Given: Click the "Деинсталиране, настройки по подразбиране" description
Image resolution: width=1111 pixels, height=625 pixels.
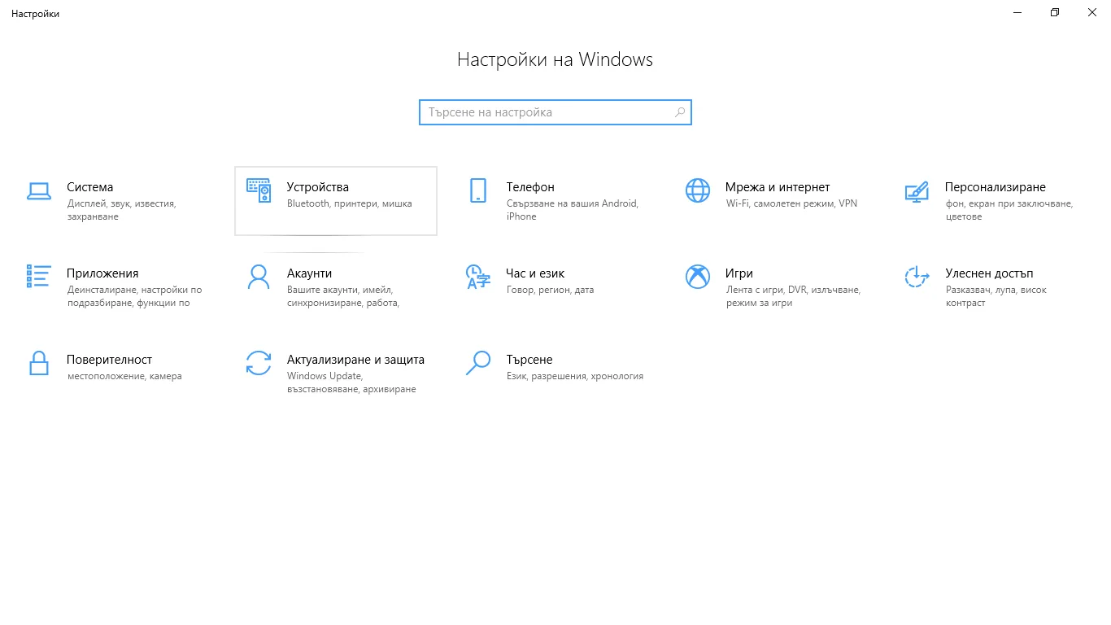Looking at the screenshot, I should point(134,296).
